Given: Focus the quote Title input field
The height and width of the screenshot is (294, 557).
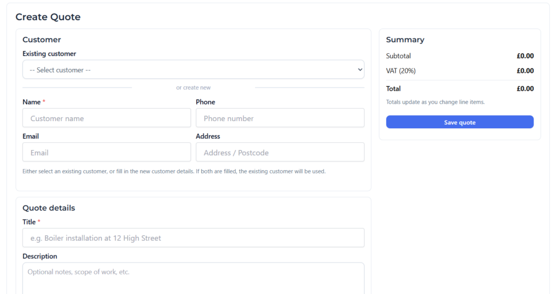Looking at the screenshot, I should 193,238.
